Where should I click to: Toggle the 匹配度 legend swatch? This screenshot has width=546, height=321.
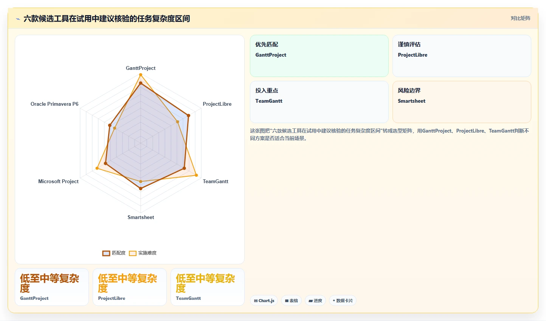(106, 253)
